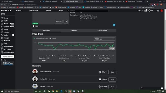Bookmark this page with star icon

pos(148,5)
